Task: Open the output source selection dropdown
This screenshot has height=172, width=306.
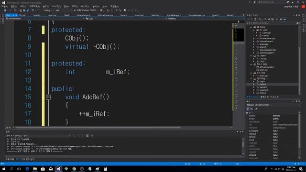Action: click(x=47, y=136)
